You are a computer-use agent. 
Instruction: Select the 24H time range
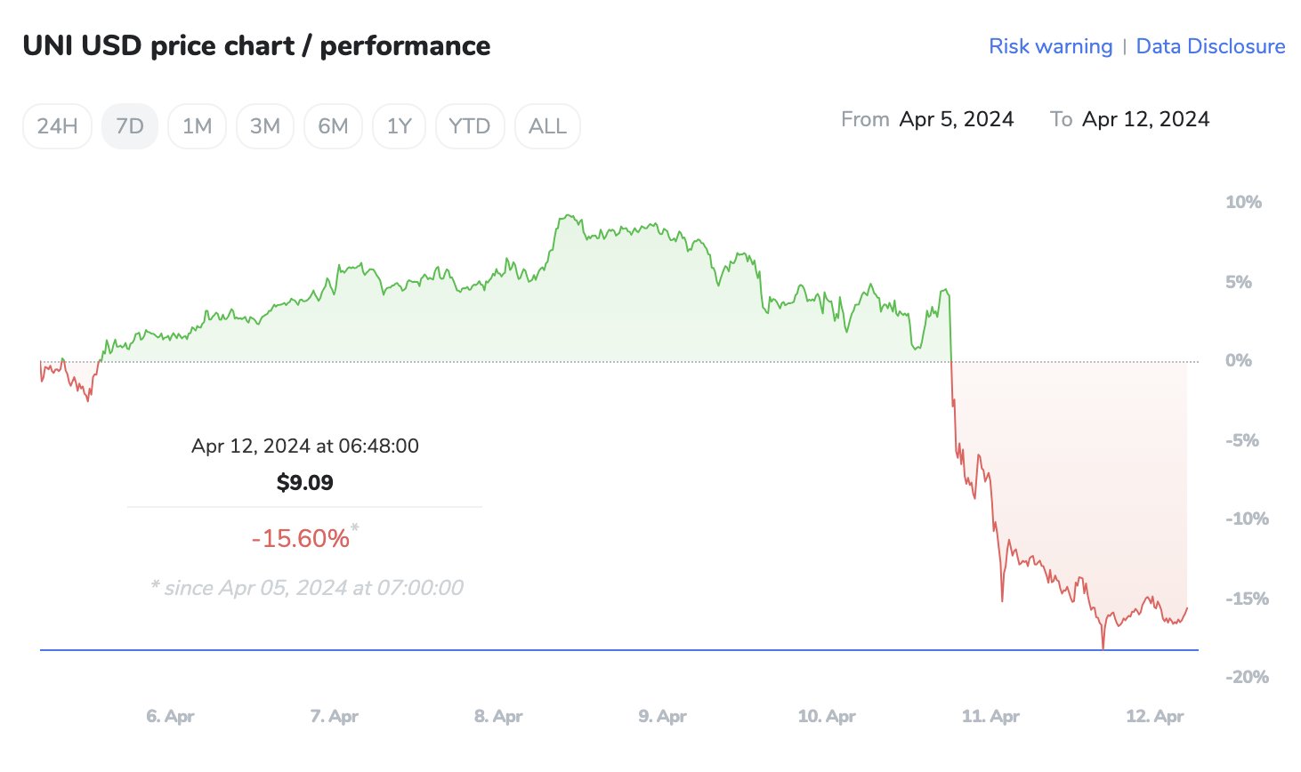(57, 126)
